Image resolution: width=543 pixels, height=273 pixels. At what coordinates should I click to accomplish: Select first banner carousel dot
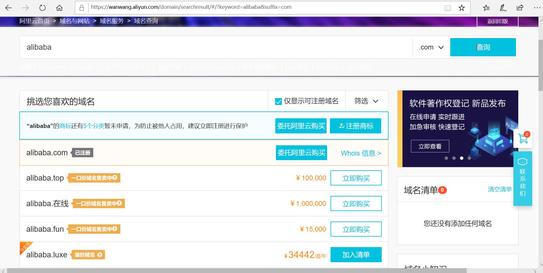tap(446, 158)
